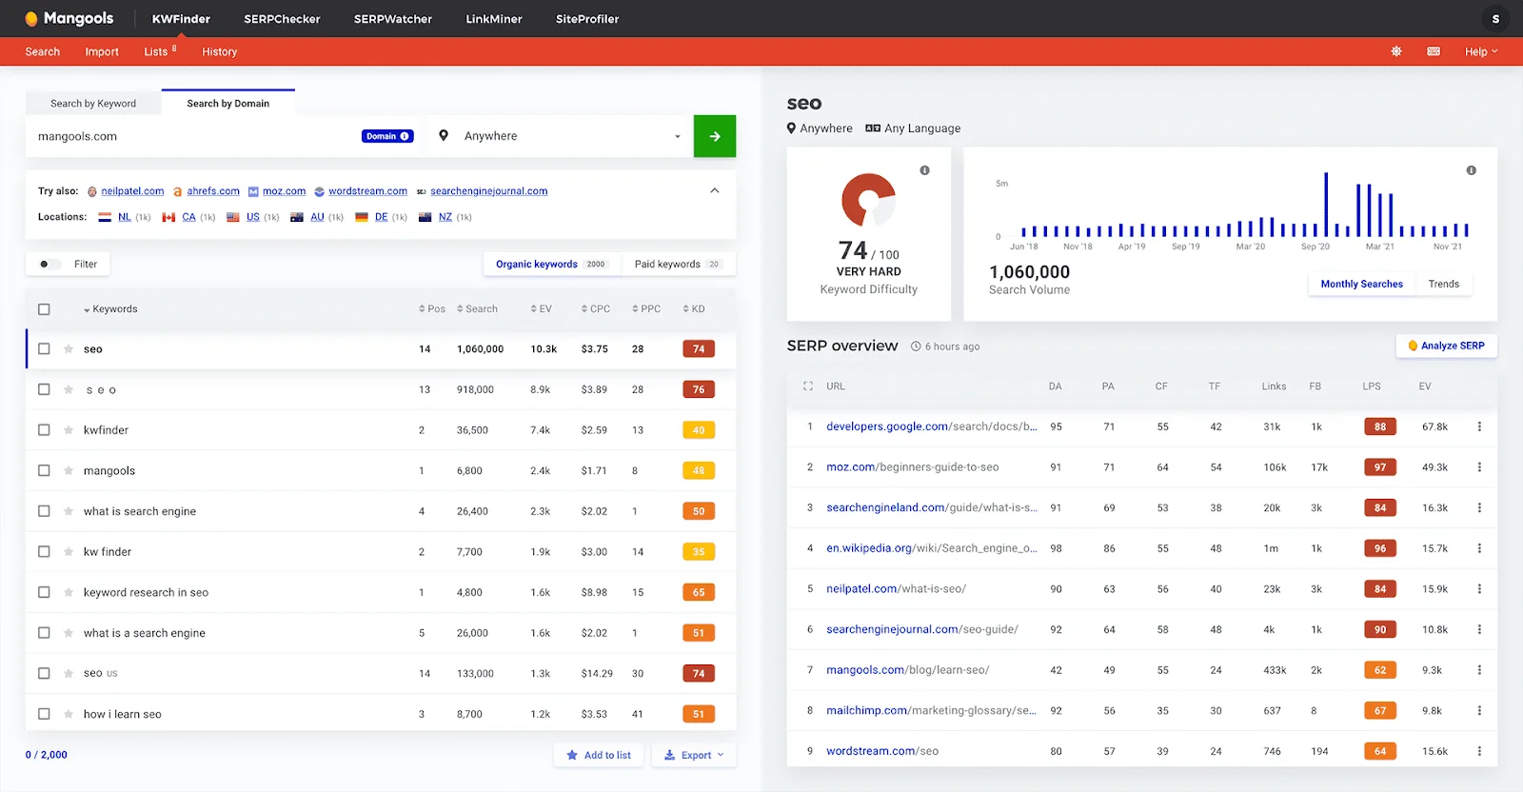Click info icon on search volume chart

tap(1471, 170)
